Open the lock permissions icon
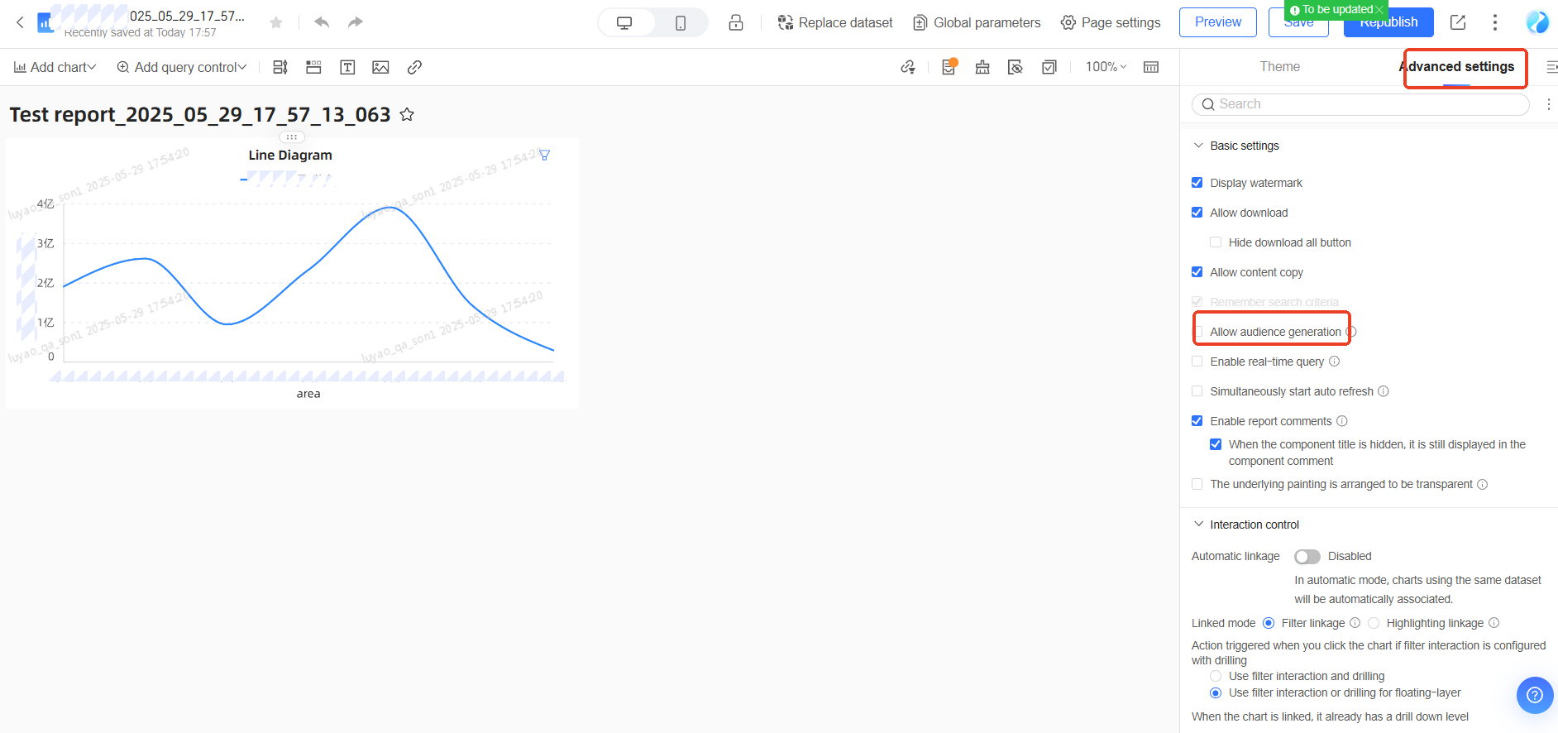 coord(735,23)
